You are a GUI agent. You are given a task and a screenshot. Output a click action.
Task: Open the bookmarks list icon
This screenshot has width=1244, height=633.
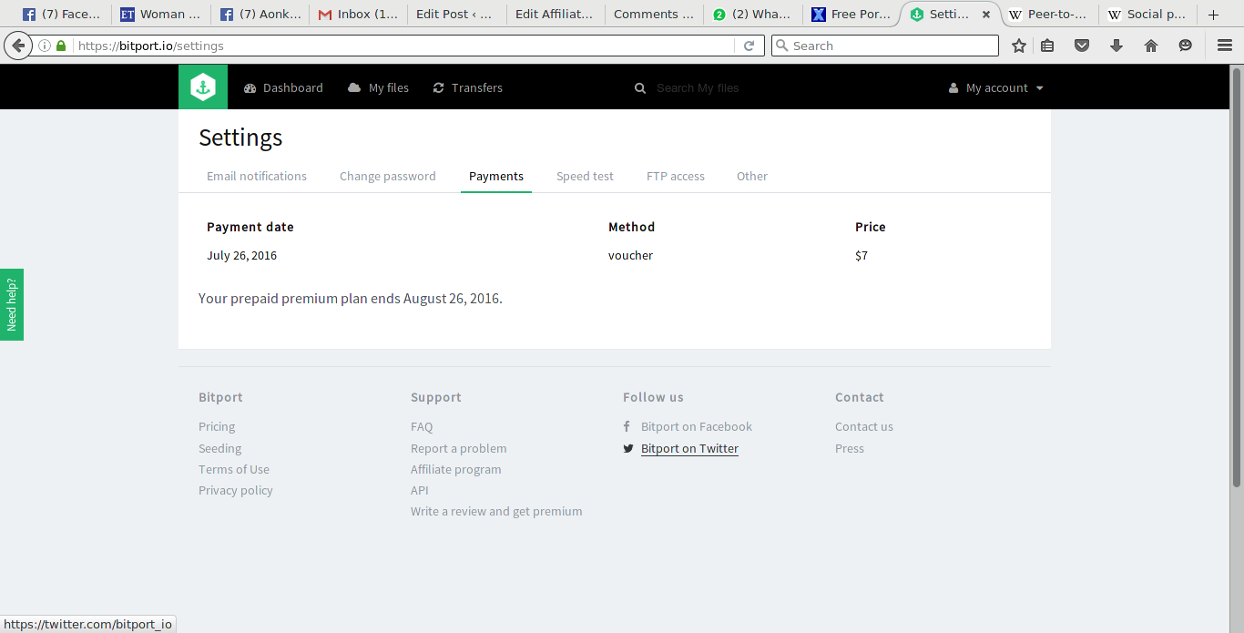(1048, 46)
